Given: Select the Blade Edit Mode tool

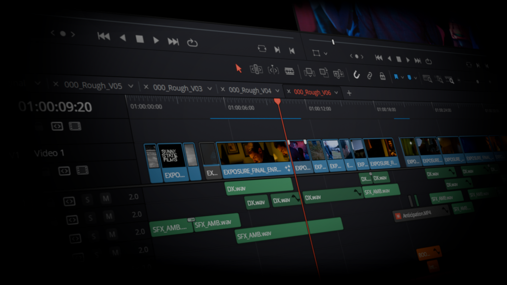Looking at the screenshot, I should (x=290, y=71).
